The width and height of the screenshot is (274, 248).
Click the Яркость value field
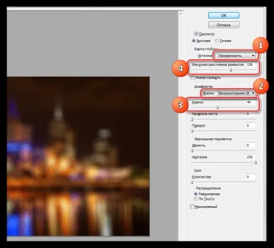(x=251, y=145)
